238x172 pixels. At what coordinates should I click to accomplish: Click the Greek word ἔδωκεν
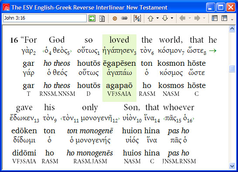tap(24, 118)
